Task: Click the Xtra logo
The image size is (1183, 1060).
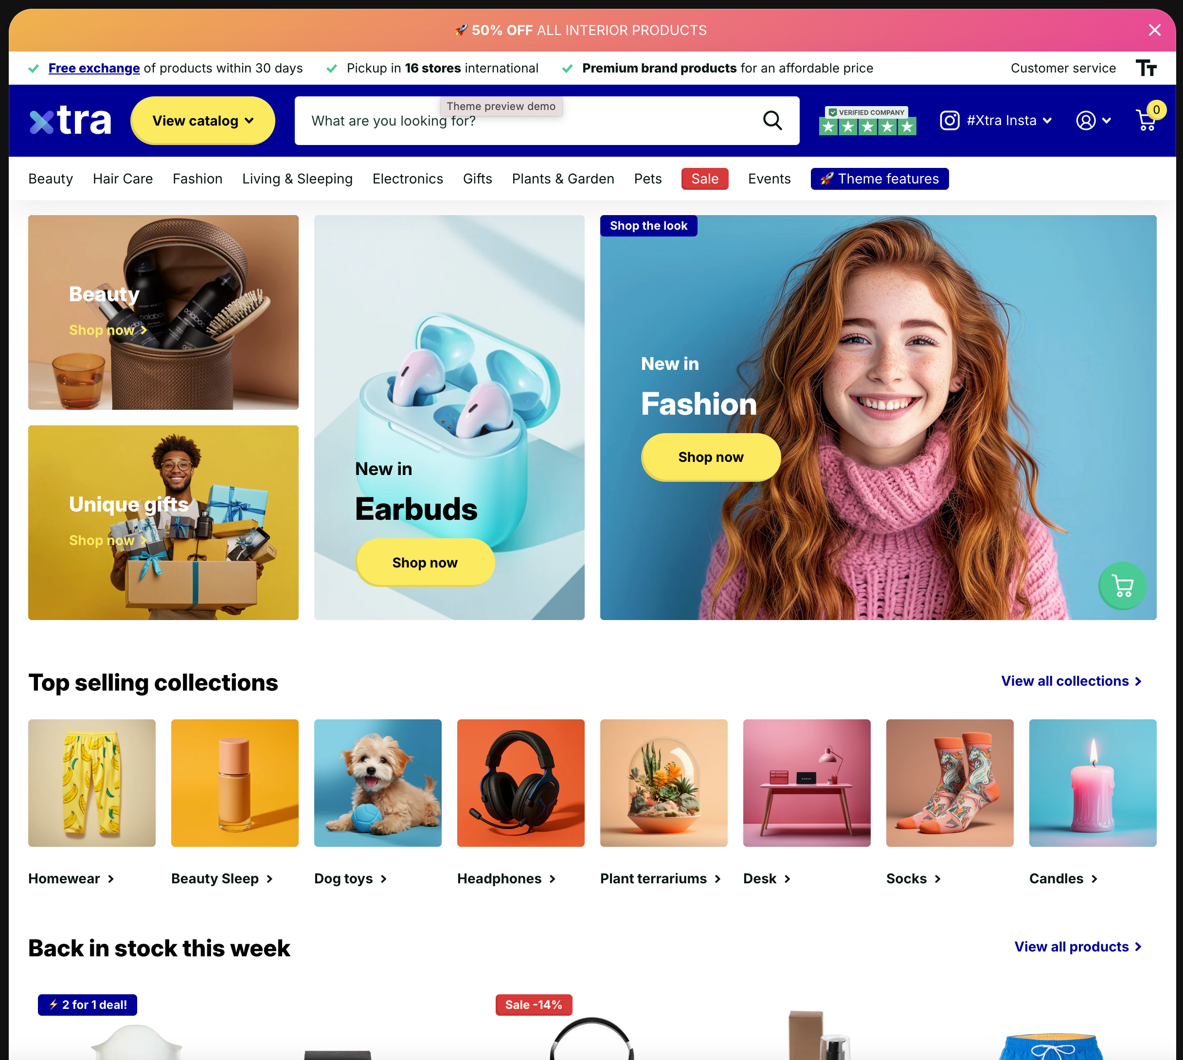Action: click(71, 121)
